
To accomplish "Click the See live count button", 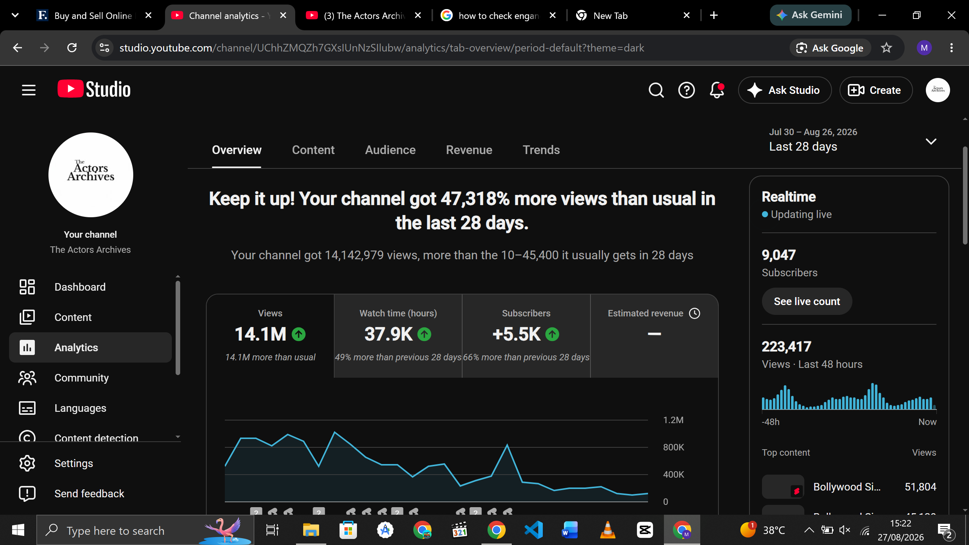I will point(807,301).
